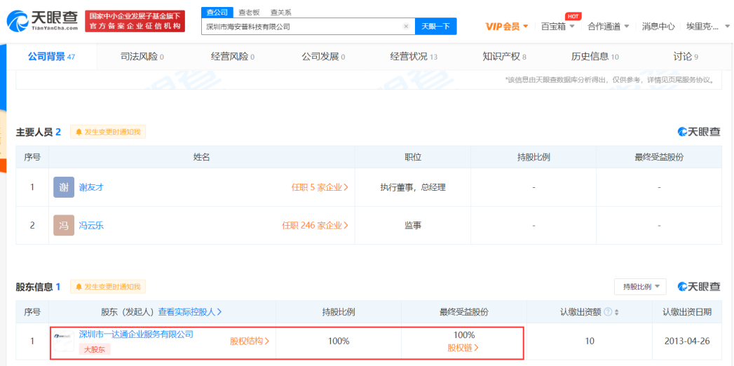Open 任职 5 家企业 link
This screenshot has width=734, height=366.
point(320,187)
